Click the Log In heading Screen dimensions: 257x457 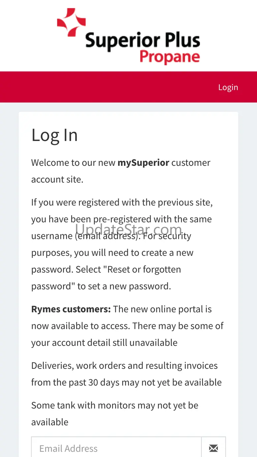55,135
